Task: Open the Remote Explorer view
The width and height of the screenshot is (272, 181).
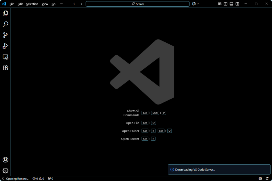Action: point(6,57)
